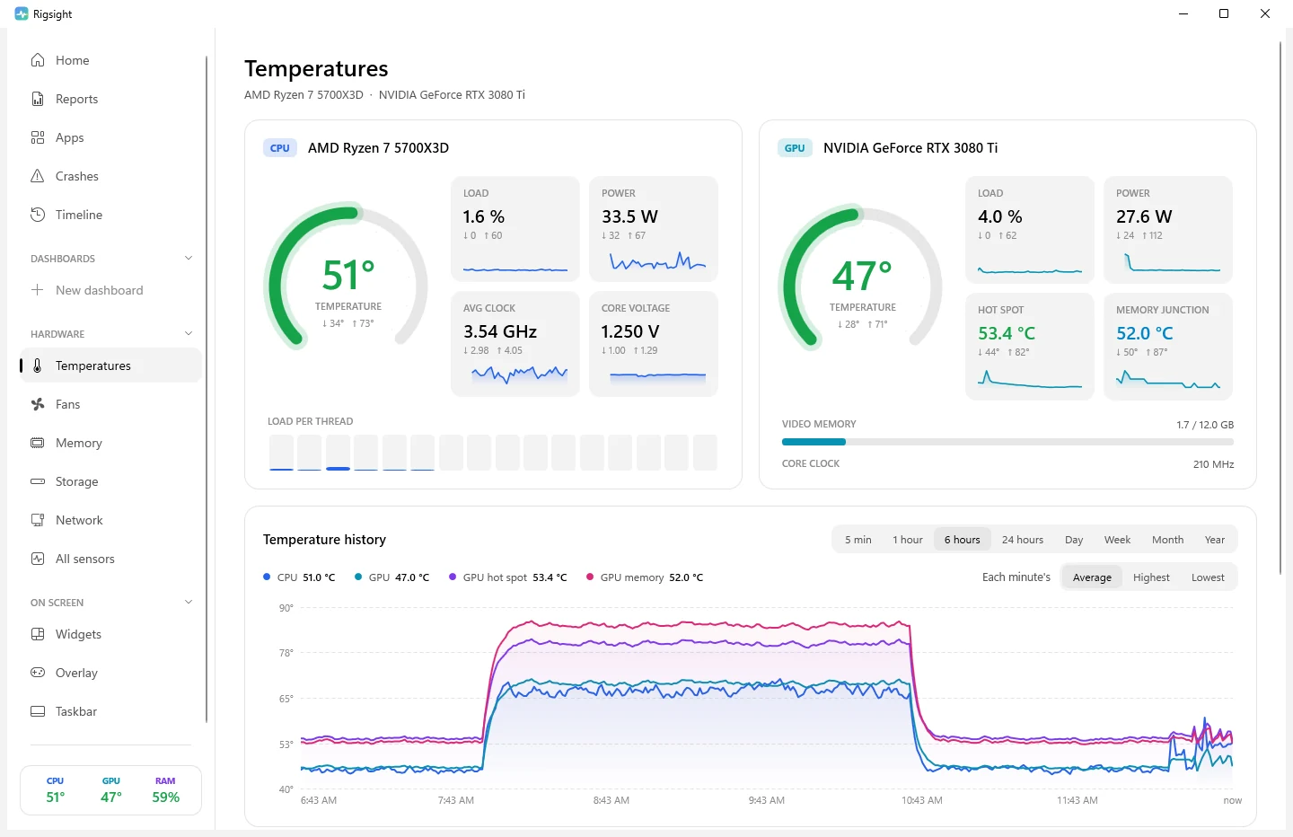Image resolution: width=1293 pixels, height=837 pixels.
Task: Open Crashes warning triangle icon
Action: coord(38,176)
